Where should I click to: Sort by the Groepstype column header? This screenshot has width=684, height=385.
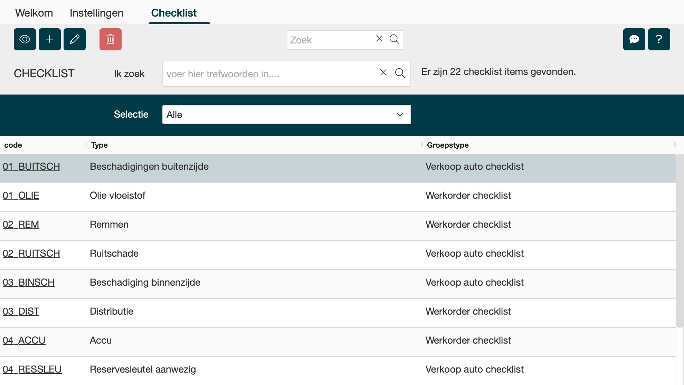[448, 145]
